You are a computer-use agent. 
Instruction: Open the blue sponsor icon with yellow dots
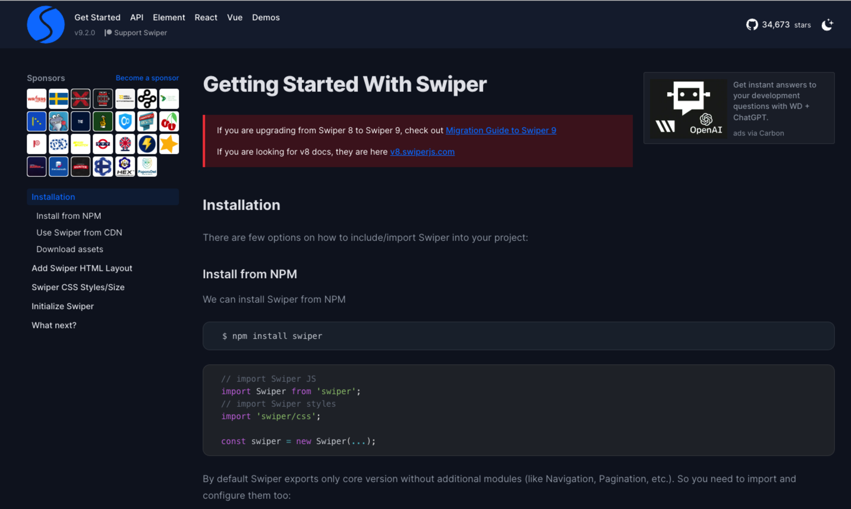click(x=37, y=121)
